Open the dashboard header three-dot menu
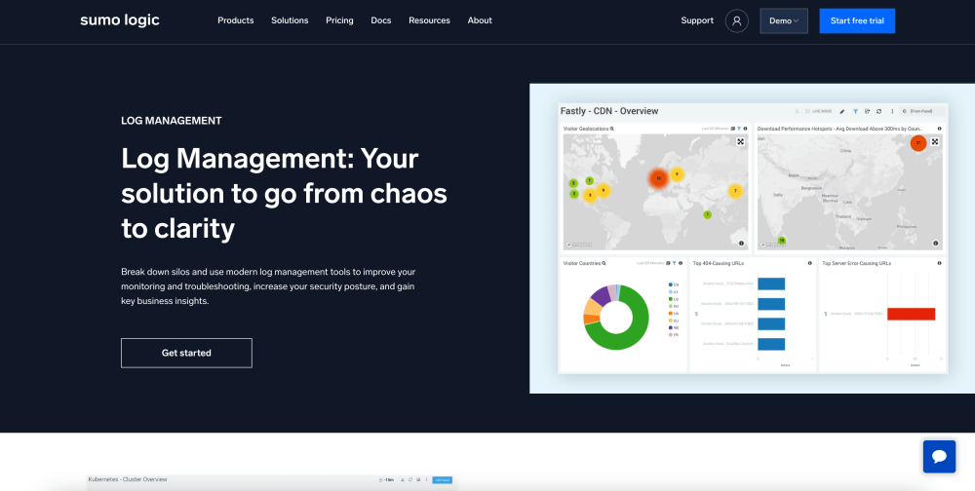 [891, 111]
